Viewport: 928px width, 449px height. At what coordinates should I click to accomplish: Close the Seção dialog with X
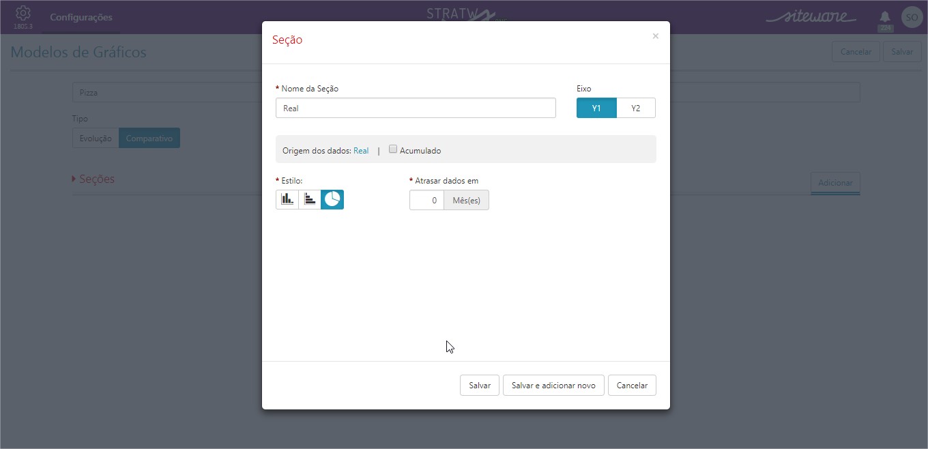656,36
